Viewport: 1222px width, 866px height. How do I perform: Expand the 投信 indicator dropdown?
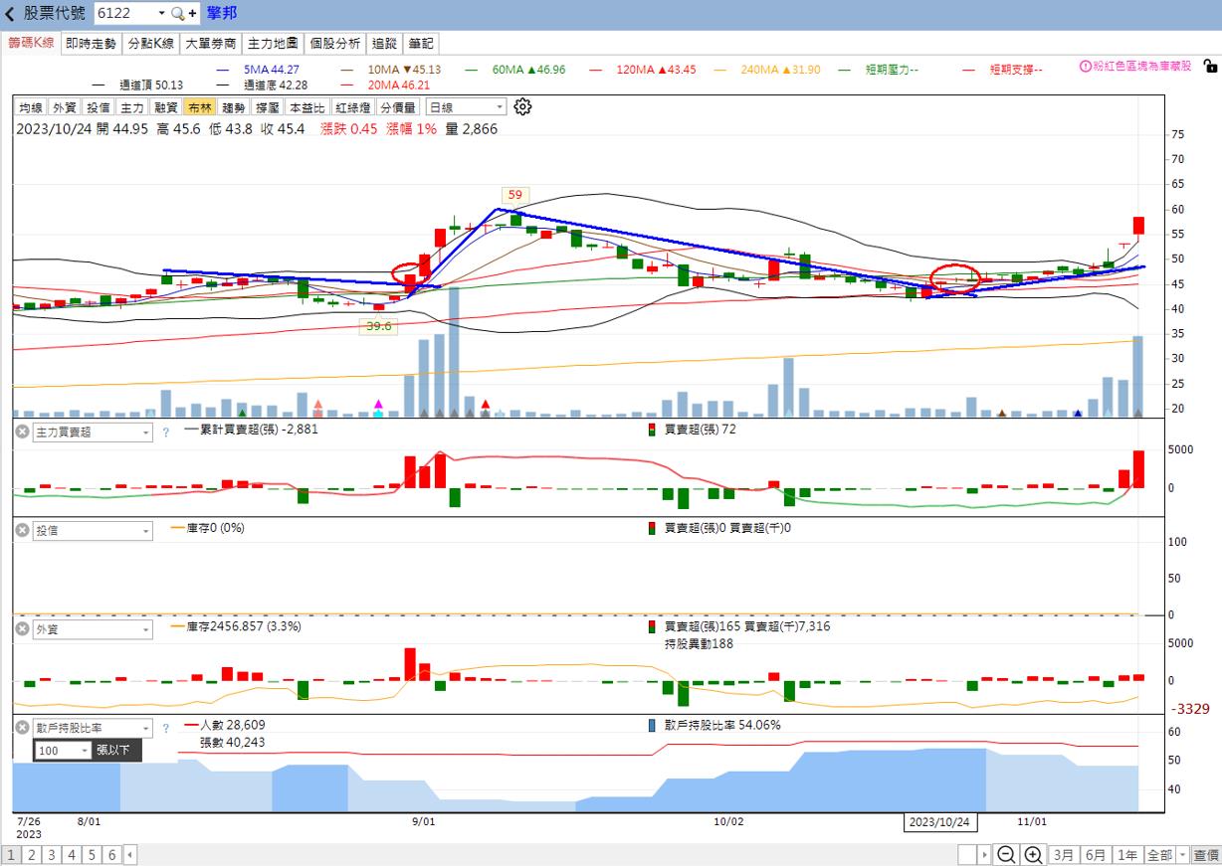click(x=146, y=532)
